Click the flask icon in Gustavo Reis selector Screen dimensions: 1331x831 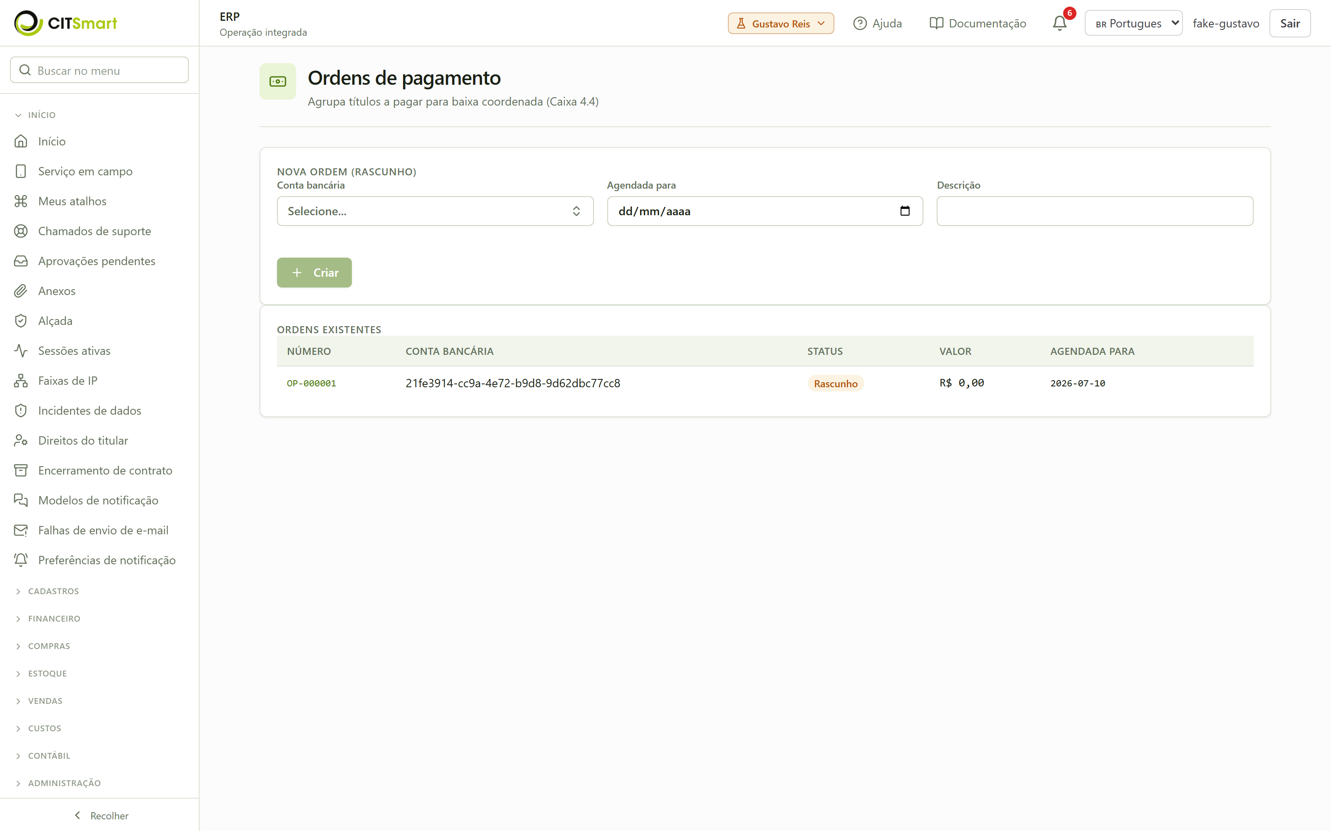(x=741, y=24)
